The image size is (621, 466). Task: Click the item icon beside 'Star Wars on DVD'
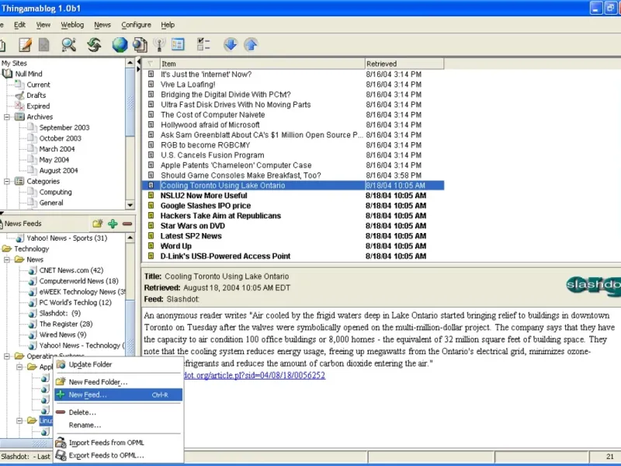tap(151, 226)
